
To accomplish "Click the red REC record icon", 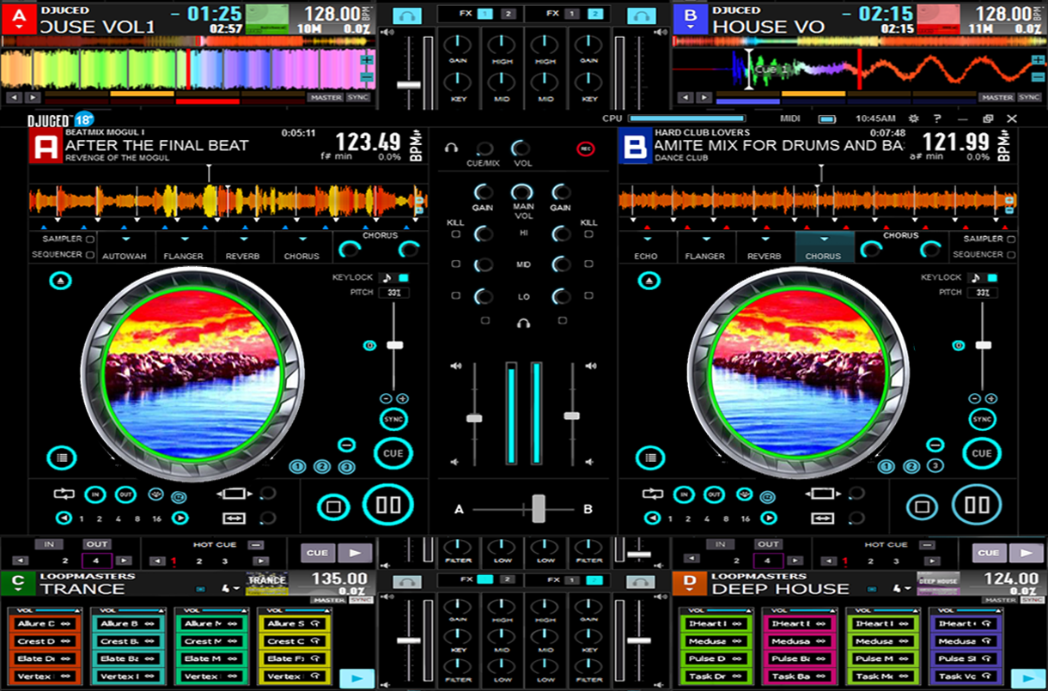I will [586, 149].
